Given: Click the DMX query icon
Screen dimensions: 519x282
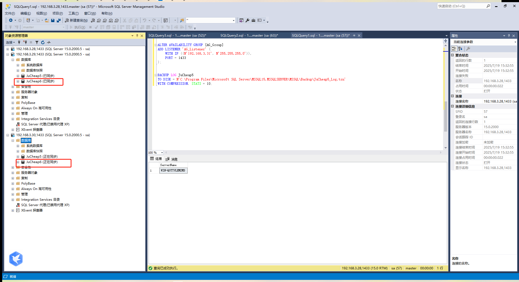Looking at the screenshot, I should click(105, 20).
